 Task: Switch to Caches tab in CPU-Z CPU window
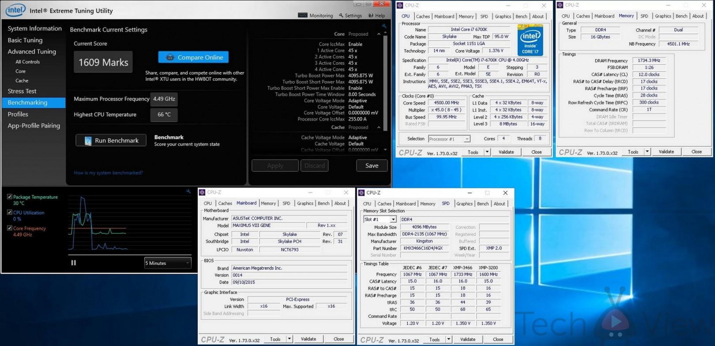(x=423, y=16)
